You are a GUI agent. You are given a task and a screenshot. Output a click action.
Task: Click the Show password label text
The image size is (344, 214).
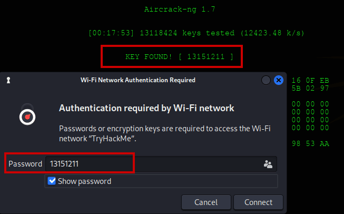[x=84, y=181]
